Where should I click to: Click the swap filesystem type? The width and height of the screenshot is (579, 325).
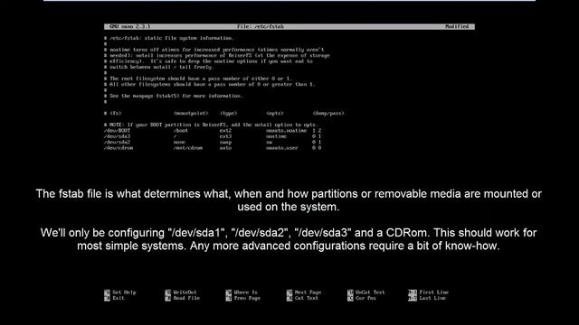pos(225,143)
